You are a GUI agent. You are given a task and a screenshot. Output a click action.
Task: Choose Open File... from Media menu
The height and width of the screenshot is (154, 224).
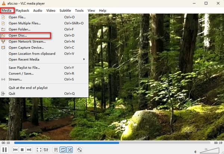tap(44, 17)
